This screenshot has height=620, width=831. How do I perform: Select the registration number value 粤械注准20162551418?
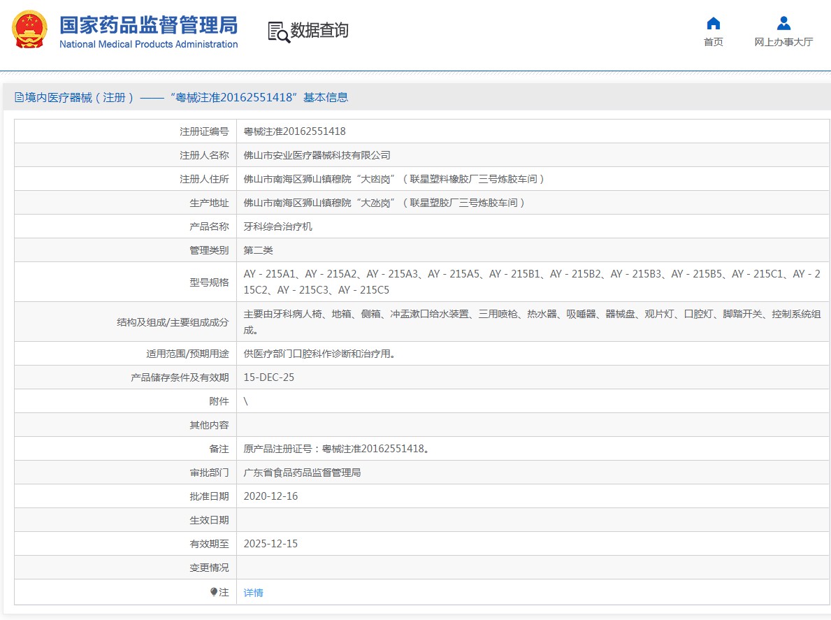pyautogui.click(x=294, y=131)
